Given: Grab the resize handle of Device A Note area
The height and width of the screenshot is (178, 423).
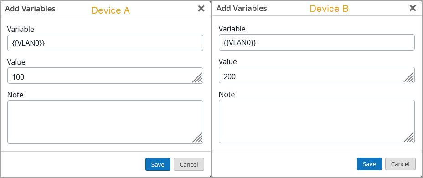Looking at the screenshot, I should pyautogui.click(x=198, y=138).
